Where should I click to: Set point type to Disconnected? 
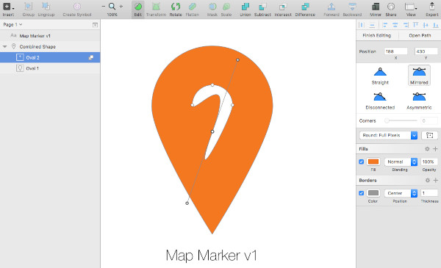[x=380, y=101]
